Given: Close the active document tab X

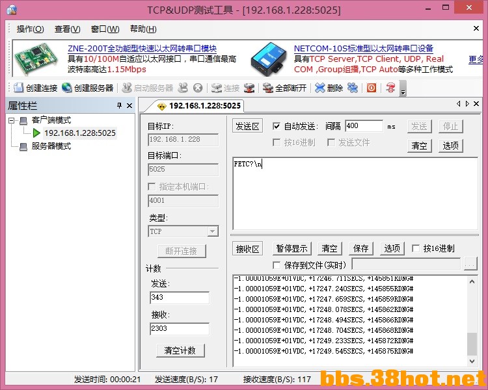Looking at the screenshot, I should [x=476, y=103].
